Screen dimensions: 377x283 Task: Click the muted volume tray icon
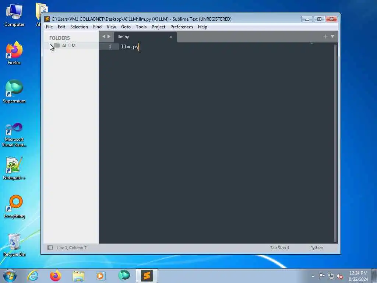pyautogui.click(x=340, y=276)
